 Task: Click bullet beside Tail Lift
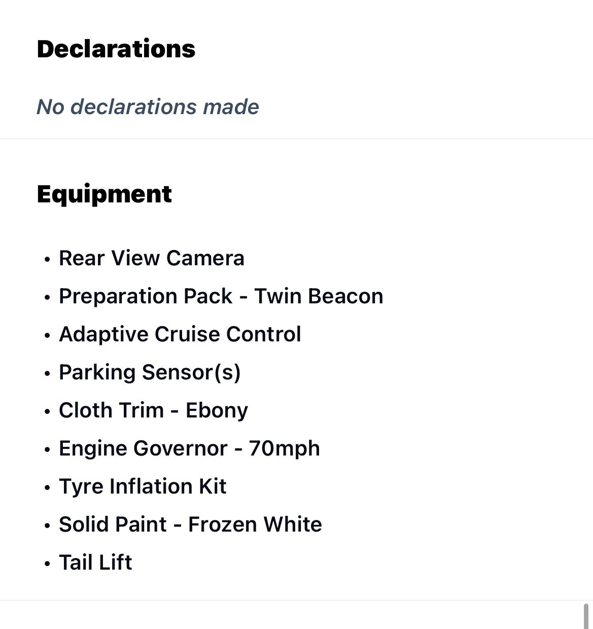pyautogui.click(x=47, y=564)
